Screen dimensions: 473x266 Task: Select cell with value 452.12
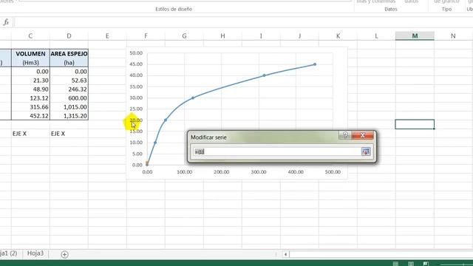(30, 116)
